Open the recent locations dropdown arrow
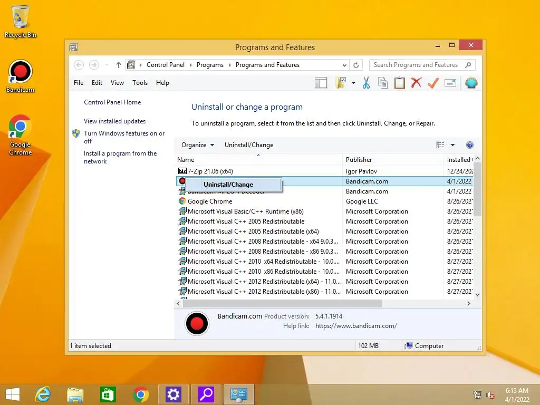The height and width of the screenshot is (405, 540). click(x=107, y=65)
